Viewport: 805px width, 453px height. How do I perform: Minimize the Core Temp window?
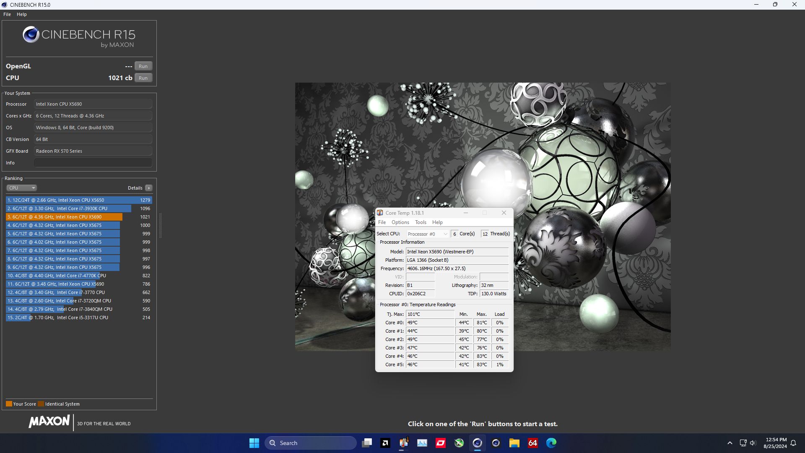tap(465, 213)
